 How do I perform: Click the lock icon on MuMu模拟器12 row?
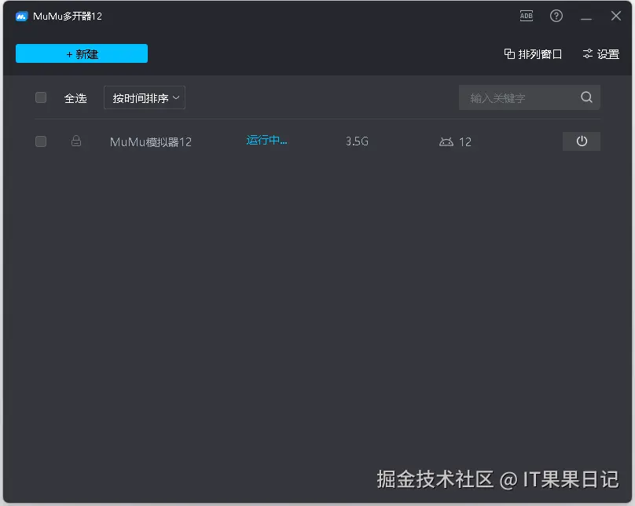[76, 141]
